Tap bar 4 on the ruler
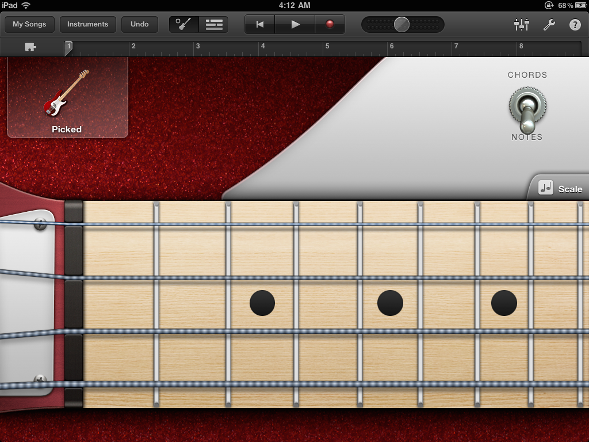The width and height of the screenshot is (589, 442). [263, 46]
